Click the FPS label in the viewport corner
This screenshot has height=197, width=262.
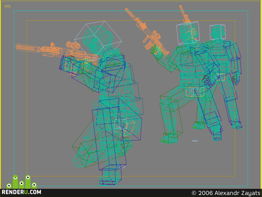coord(8,7)
